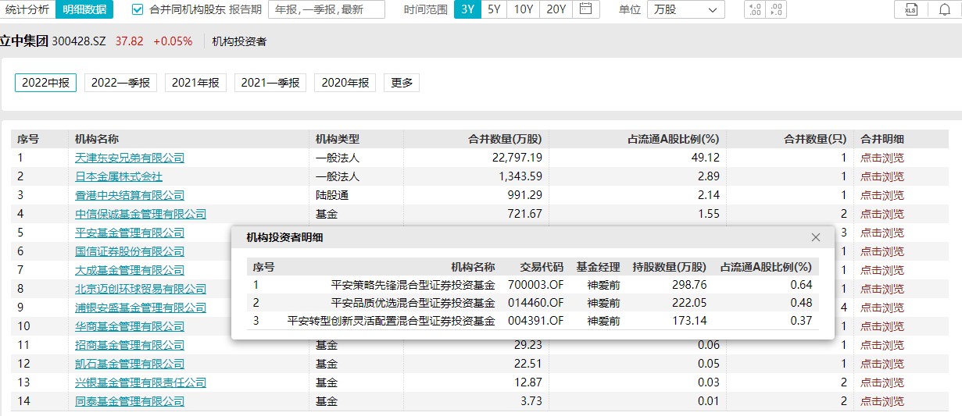Select the 2022一季报 report period
The width and height of the screenshot is (962, 416).
121,82
